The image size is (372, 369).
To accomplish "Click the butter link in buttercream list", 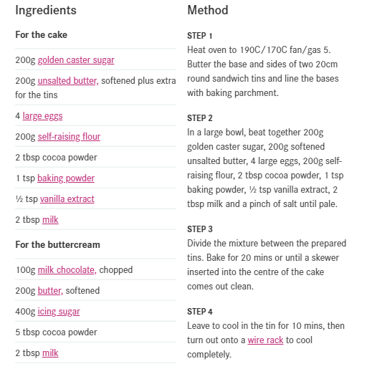I will 50,291.
